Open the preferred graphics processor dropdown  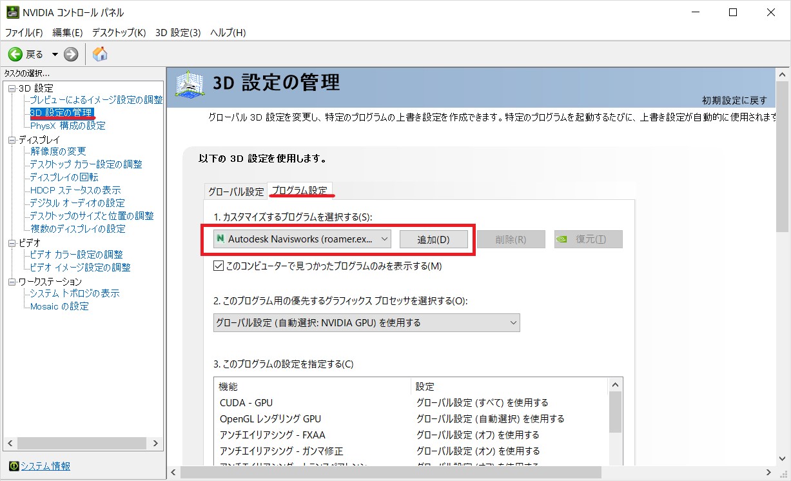click(x=367, y=322)
